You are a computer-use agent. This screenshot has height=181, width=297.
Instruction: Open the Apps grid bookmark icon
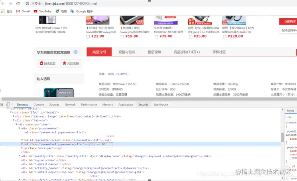pyautogui.click(x=3, y=11)
